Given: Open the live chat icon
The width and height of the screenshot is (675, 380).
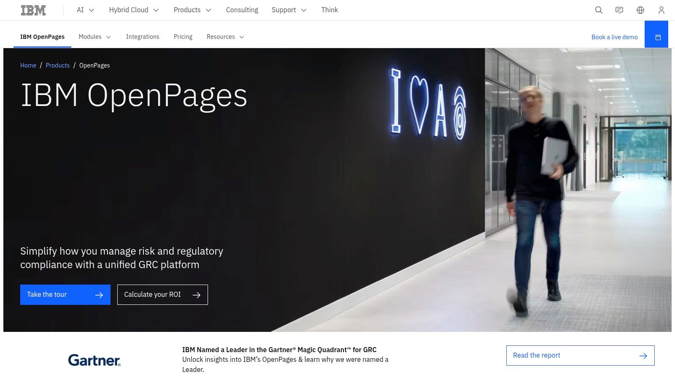Looking at the screenshot, I should pos(619,10).
